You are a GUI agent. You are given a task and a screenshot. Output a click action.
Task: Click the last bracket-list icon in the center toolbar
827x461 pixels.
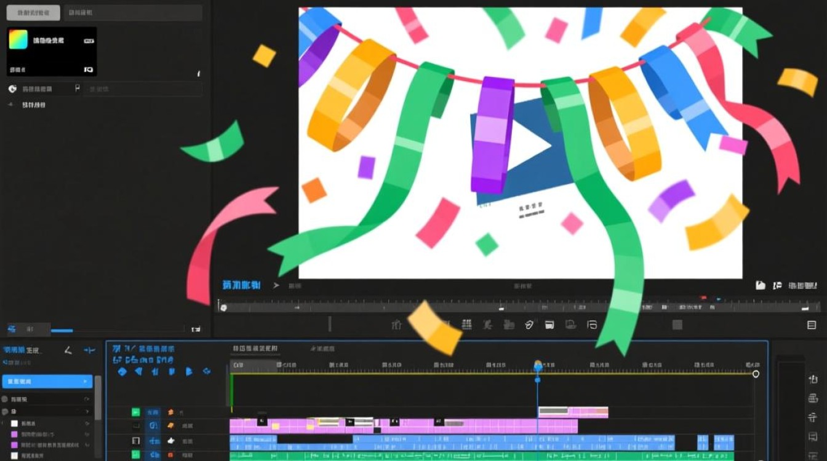[592, 325]
